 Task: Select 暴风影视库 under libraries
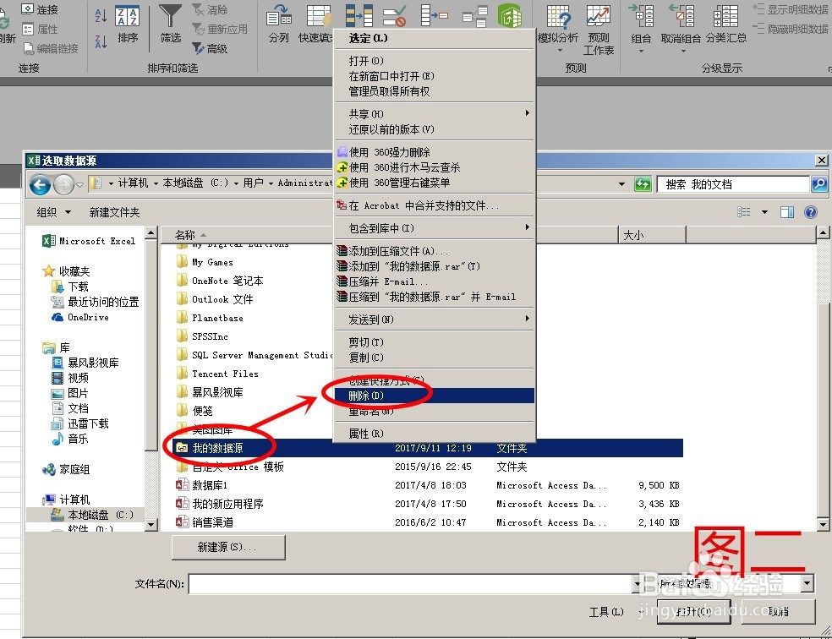(85, 363)
